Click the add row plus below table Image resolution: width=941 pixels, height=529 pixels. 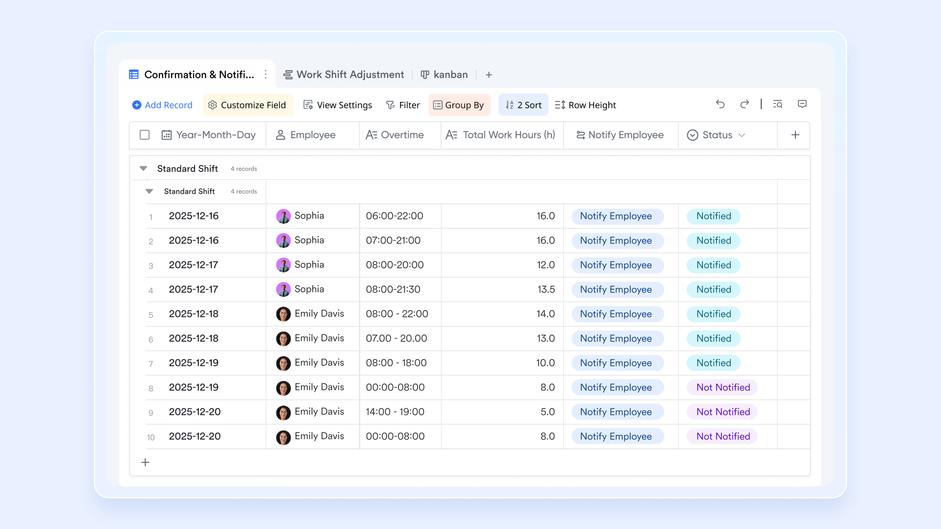click(x=145, y=462)
